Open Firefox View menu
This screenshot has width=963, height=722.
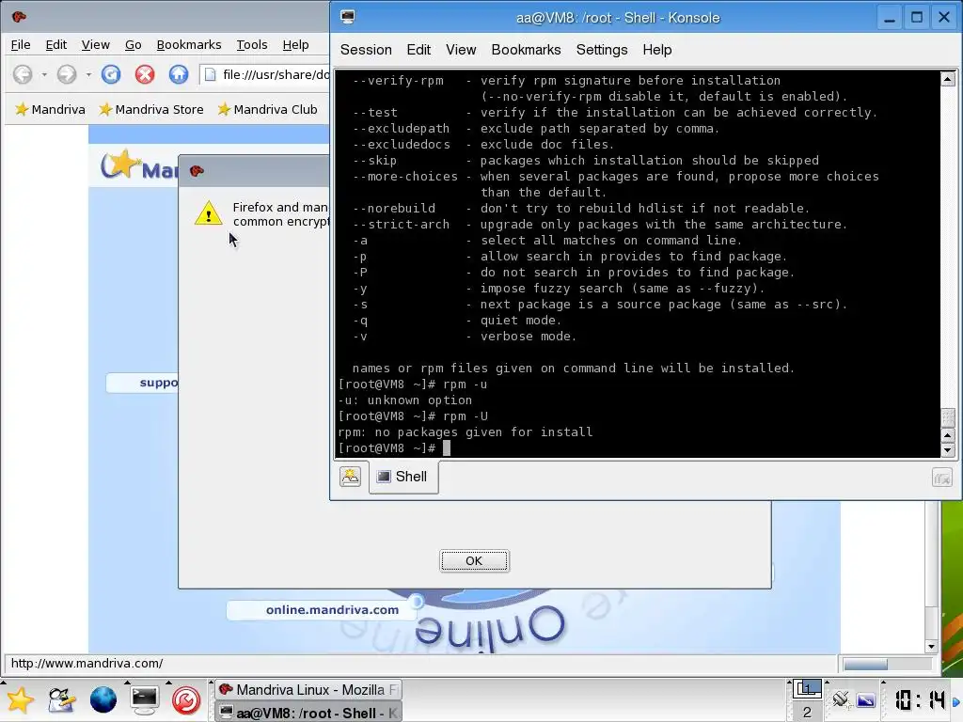pos(95,45)
